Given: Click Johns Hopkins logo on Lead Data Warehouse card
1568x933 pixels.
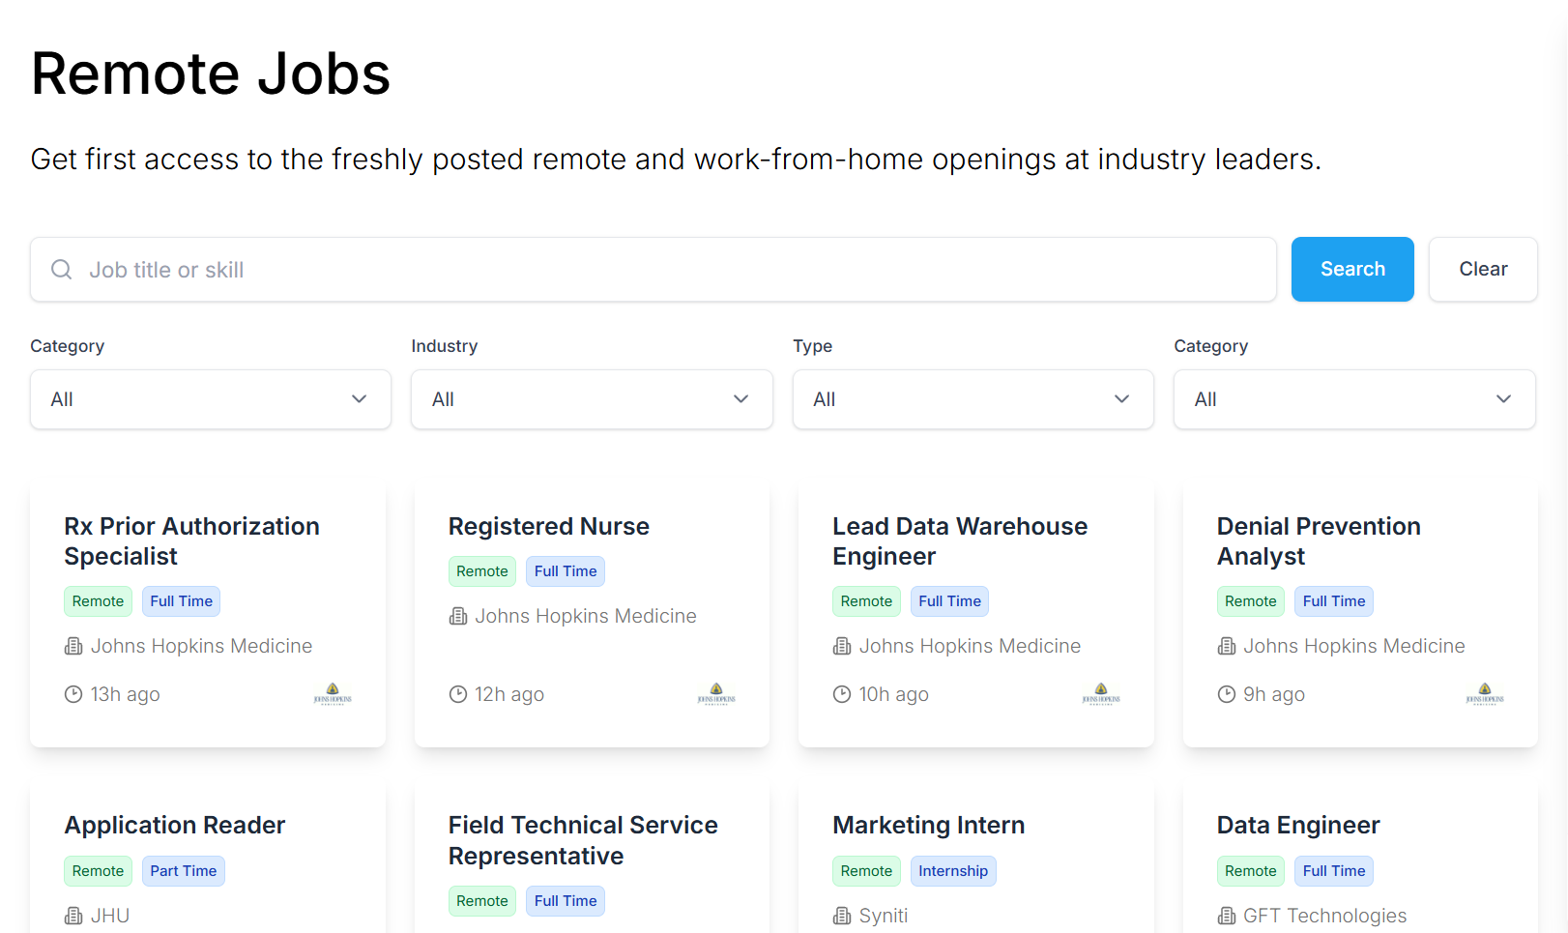Looking at the screenshot, I should (x=1101, y=694).
